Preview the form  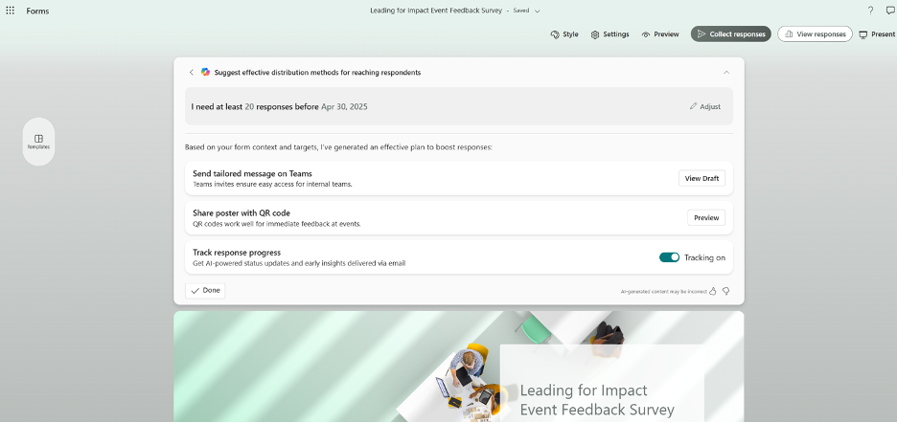[x=660, y=34]
